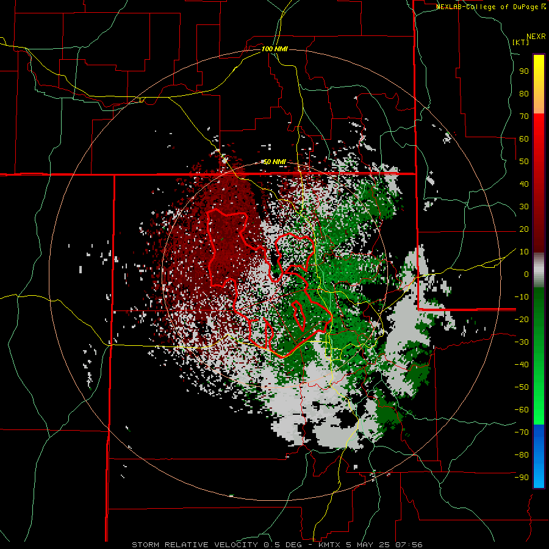
Task: Click the positive 70 velocity scale value
Action: pos(524,117)
